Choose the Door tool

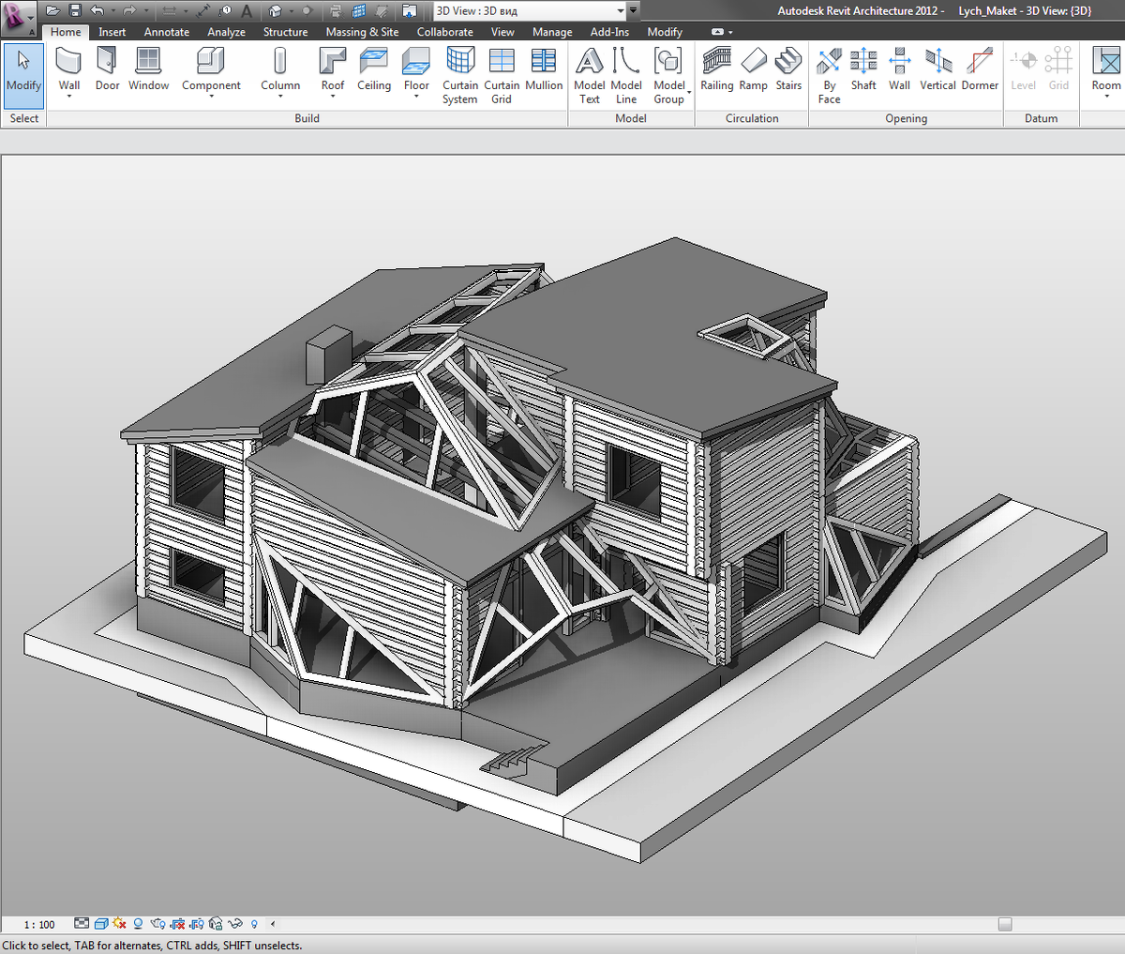108,69
